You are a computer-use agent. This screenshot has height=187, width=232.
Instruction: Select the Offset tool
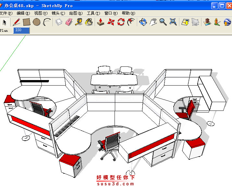[131, 22]
